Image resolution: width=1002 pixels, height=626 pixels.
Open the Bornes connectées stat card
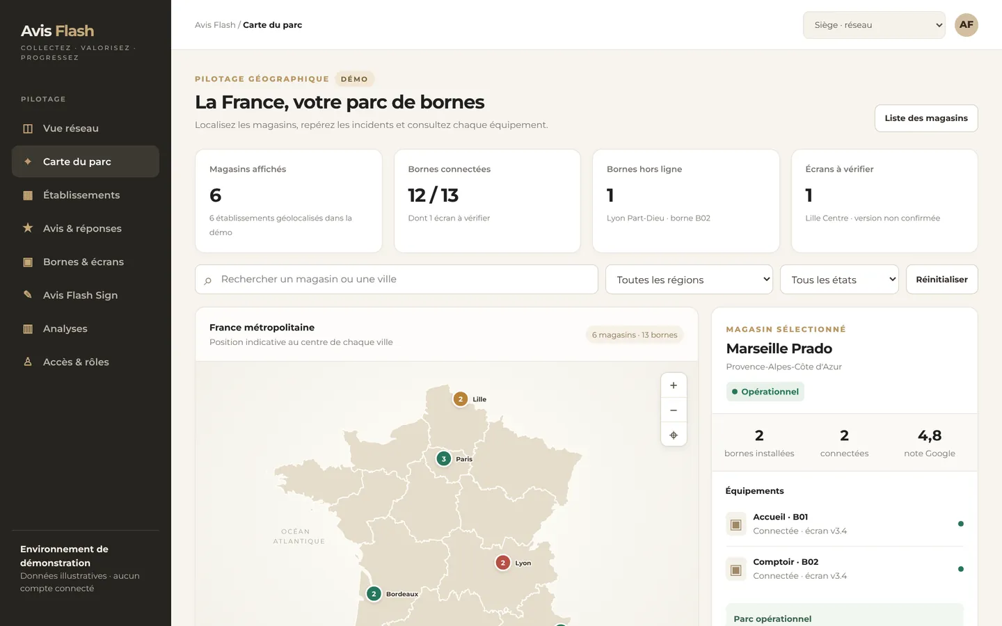coord(487,201)
